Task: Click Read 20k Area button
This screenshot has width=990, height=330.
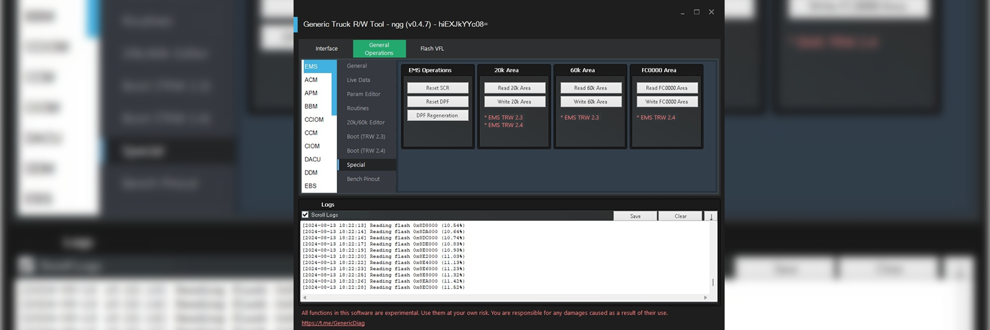Action: 514,88
